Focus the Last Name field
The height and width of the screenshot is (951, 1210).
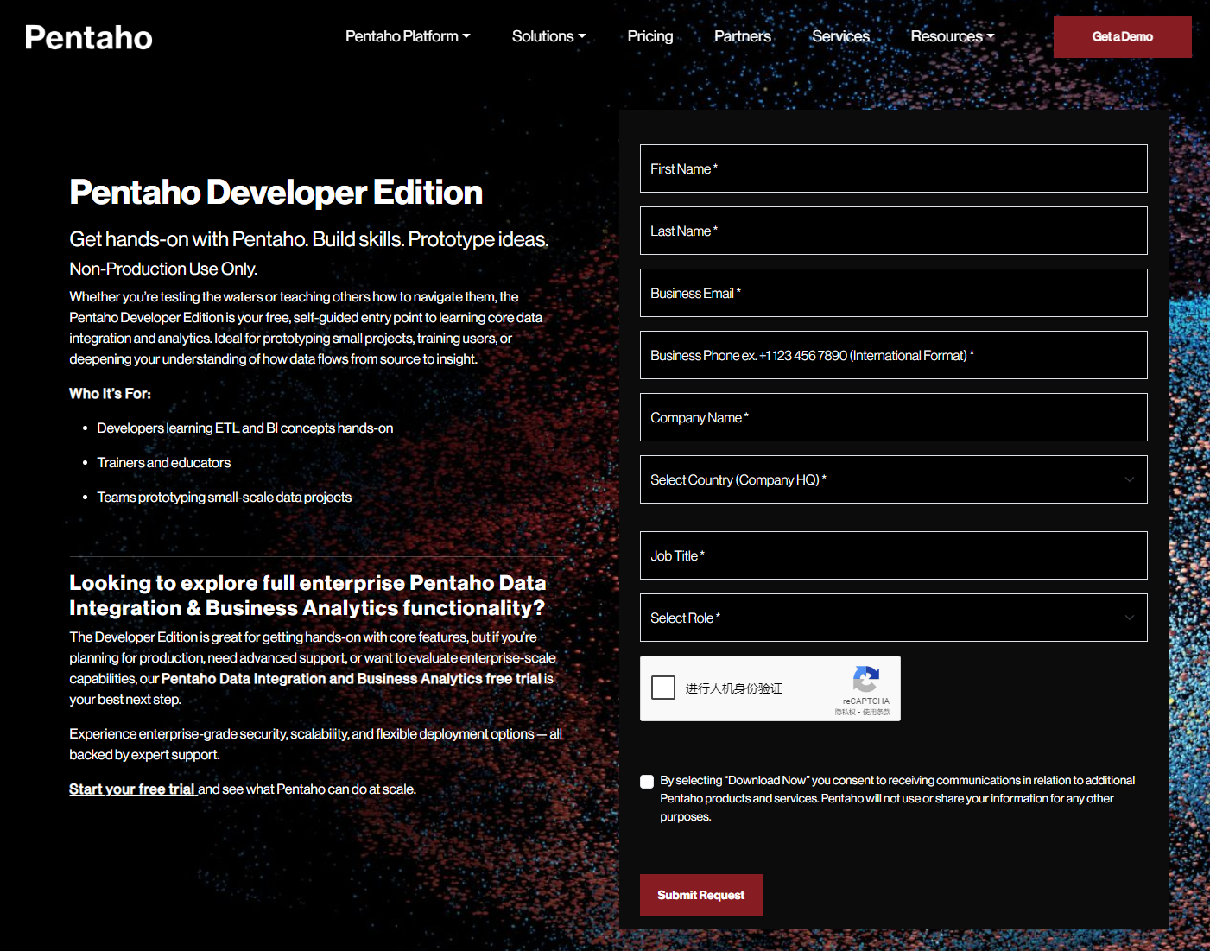(894, 231)
